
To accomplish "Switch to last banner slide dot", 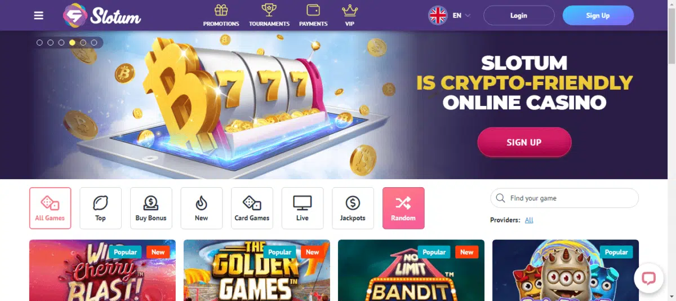I will click(x=94, y=42).
